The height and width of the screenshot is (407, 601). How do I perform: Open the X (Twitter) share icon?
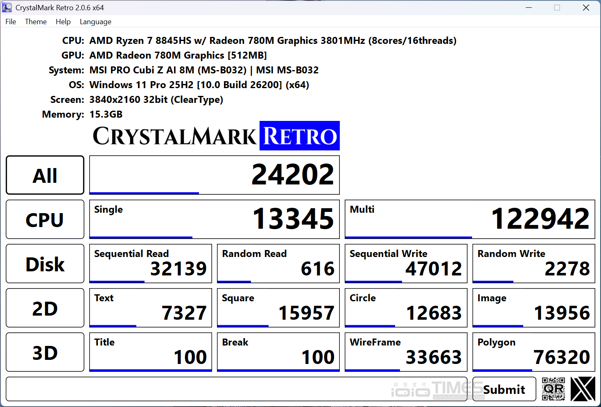pos(583,389)
